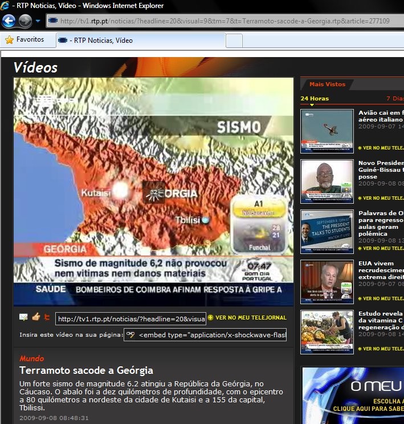Image resolution: width=404 pixels, height=424 pixels.
Task: Switch to the 24 Horas tab
Action: click(315, 99)
